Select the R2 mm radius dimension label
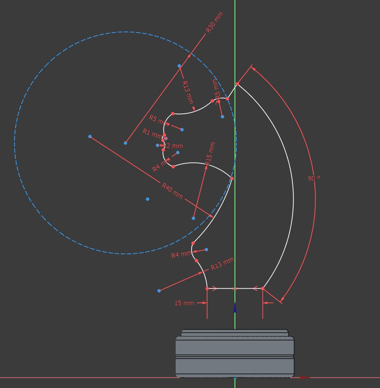The width and height of the screenshot is (380, 388). click(x=173, y=146)
